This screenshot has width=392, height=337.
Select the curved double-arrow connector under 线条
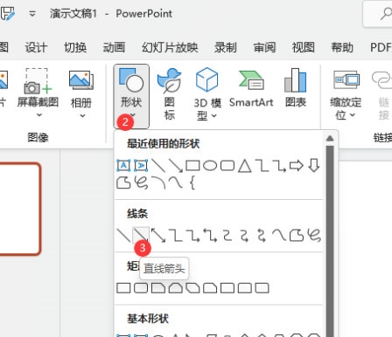point(262,236)
